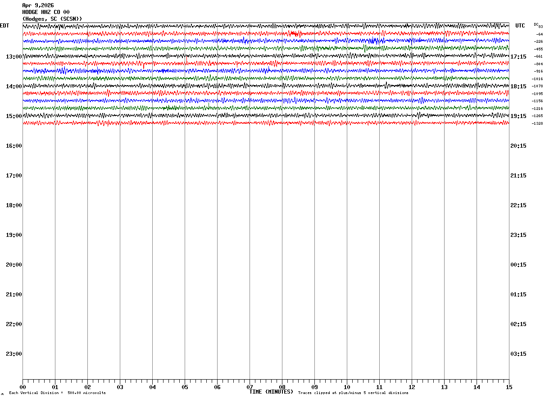The width and height of the screenshot is (545, 399).
Task: Click the DC offset value '-661'
Action: tap(538, 56)
